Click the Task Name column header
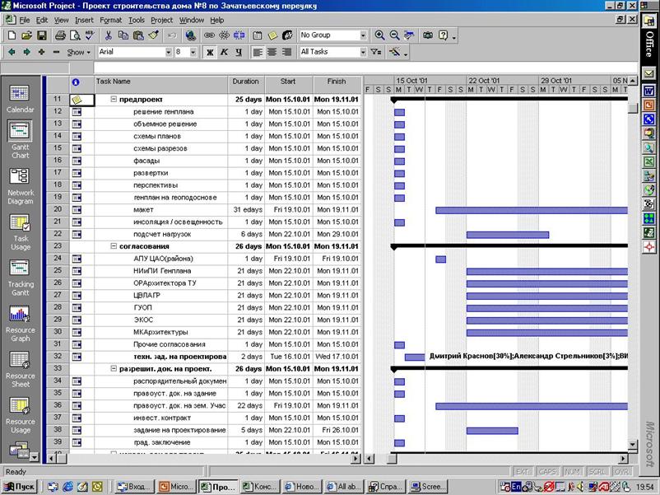 (x=160, y=85)
